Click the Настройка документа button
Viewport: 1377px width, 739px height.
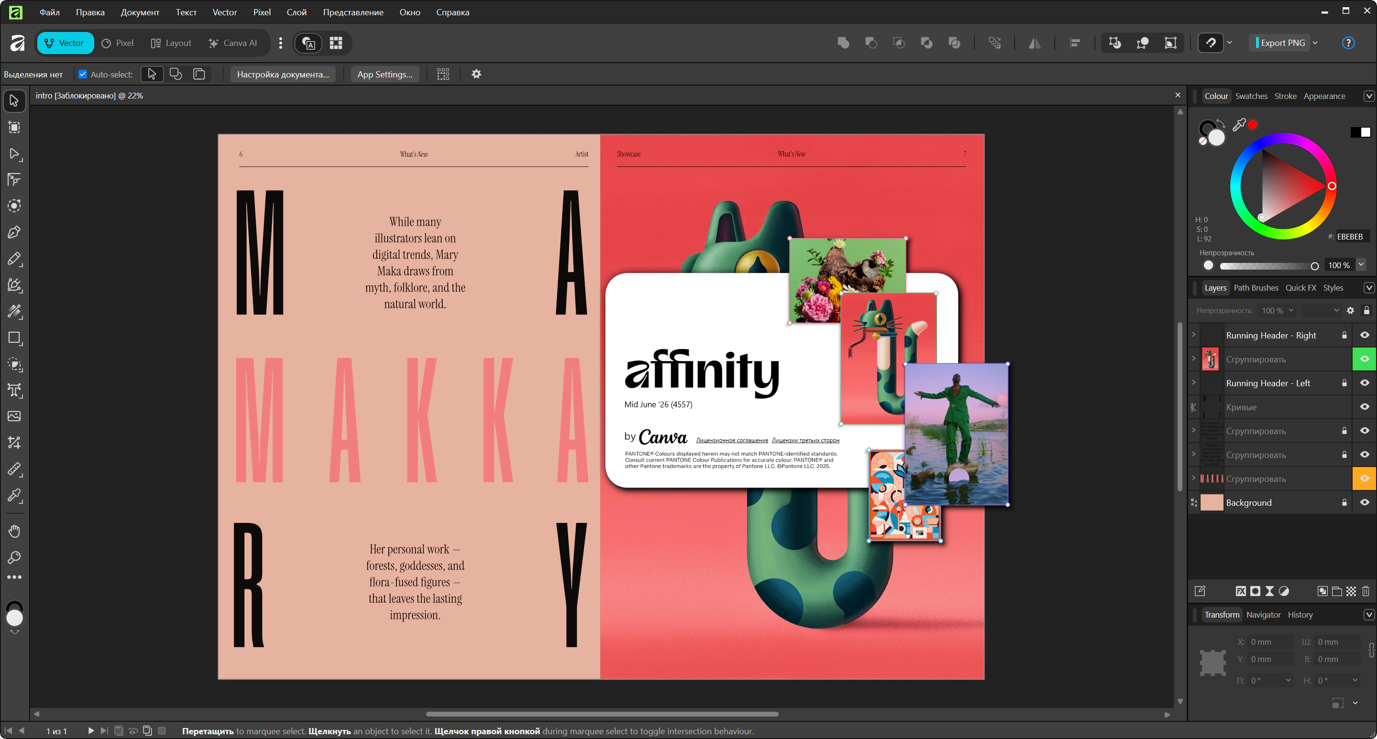click(283, 74)
